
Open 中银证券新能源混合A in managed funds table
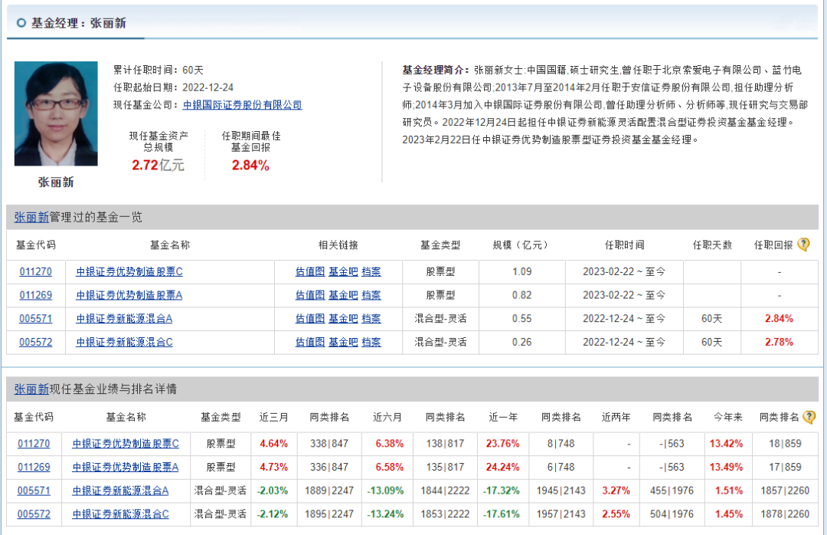click(x=124, y=318)
